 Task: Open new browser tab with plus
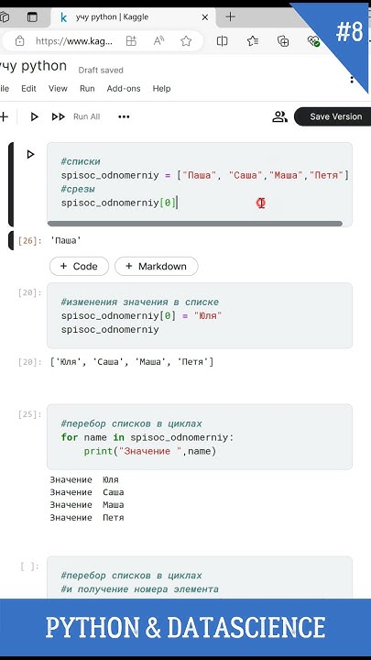(230, 16)
